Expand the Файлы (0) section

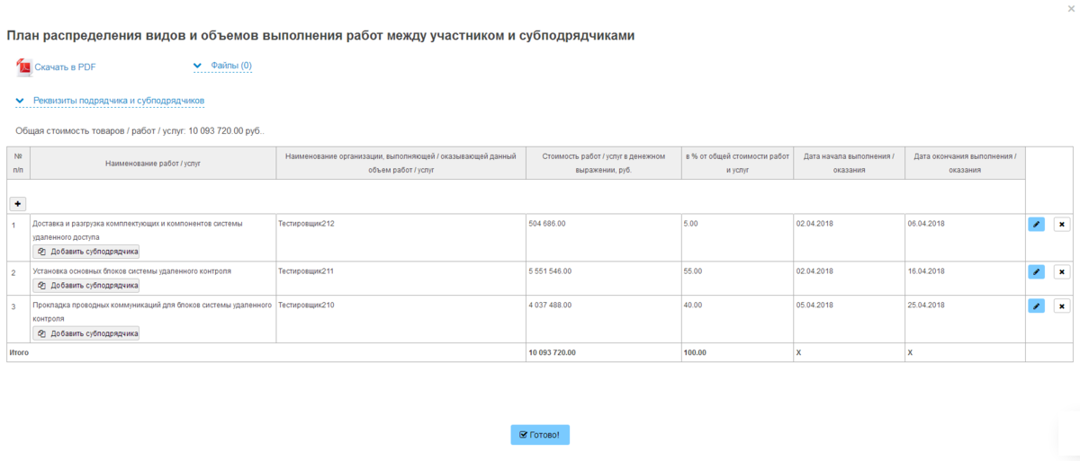(230, 66)
